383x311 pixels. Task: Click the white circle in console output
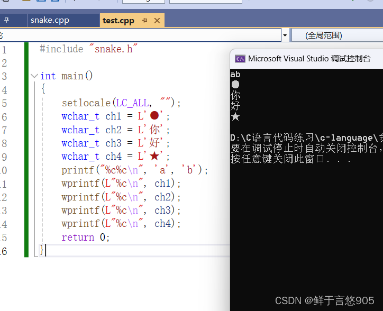235,85
